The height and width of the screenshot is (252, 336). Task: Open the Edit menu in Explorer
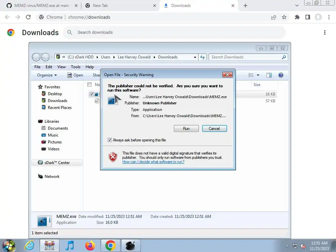tap(49, 67)
